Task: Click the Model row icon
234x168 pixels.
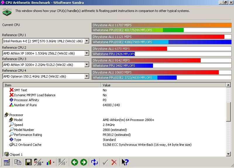Action: (x=11, y=120)
